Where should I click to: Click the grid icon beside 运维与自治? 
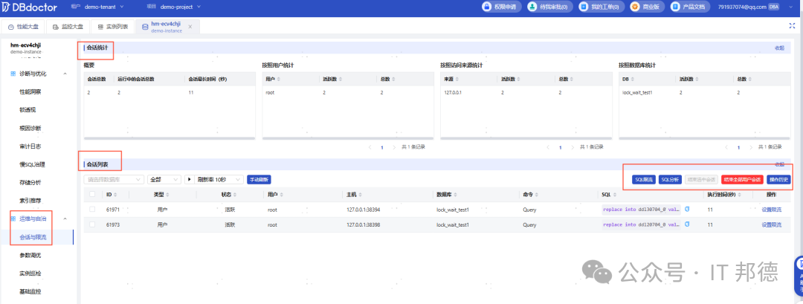coord(13,219)
